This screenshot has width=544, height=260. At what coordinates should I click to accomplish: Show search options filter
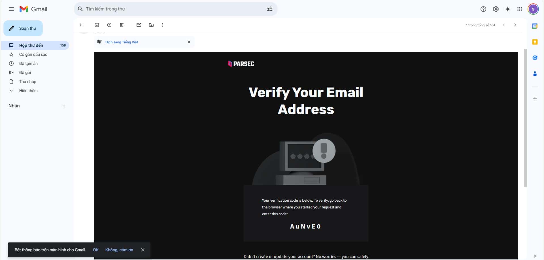[270, 9]
